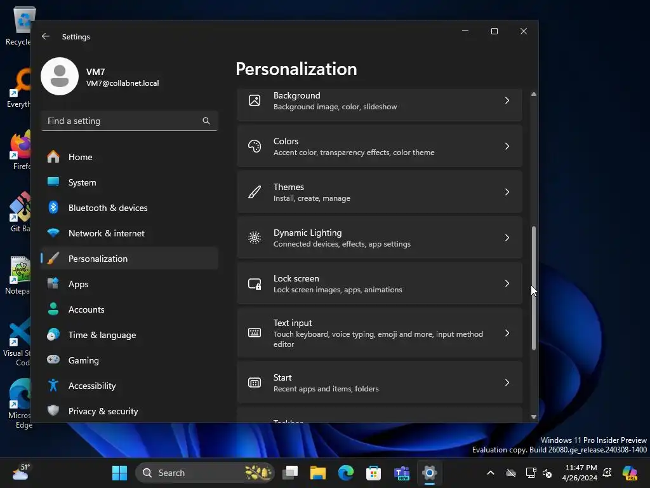Click the Find a setting search field
Viewport: 650px width, 488px height.
coord(129,121)
